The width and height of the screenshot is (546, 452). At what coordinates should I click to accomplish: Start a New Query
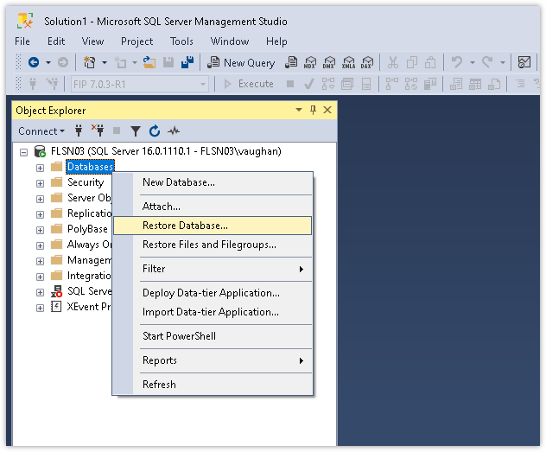click(x=241, y=63)
